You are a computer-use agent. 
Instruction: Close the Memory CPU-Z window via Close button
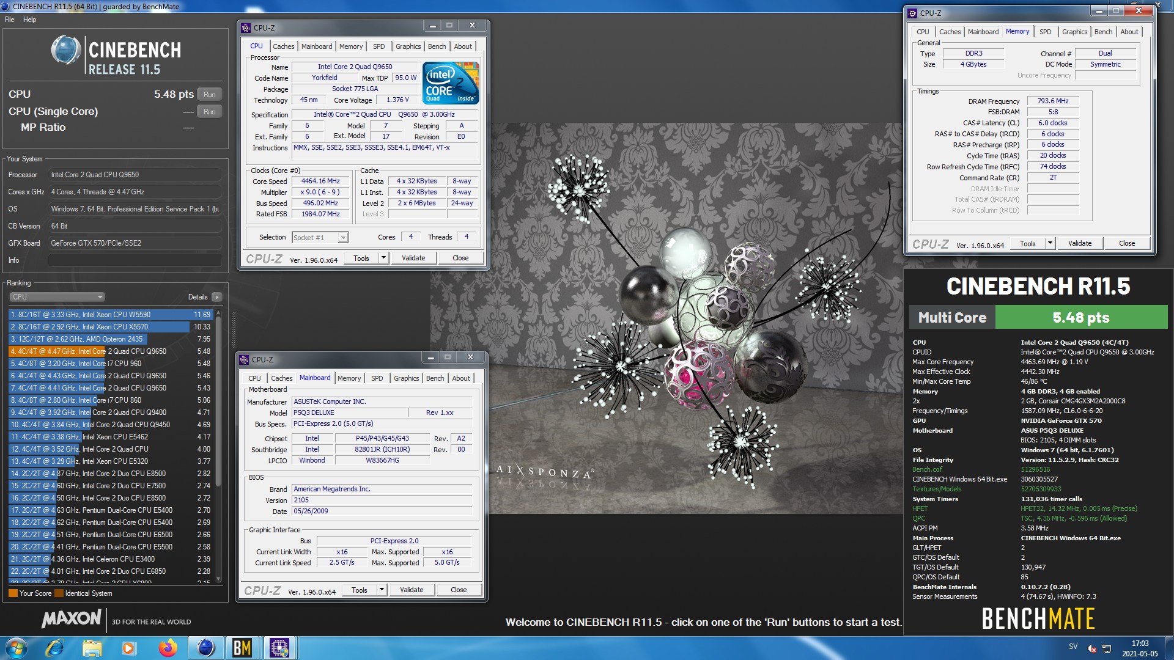tap(1127, 243)
